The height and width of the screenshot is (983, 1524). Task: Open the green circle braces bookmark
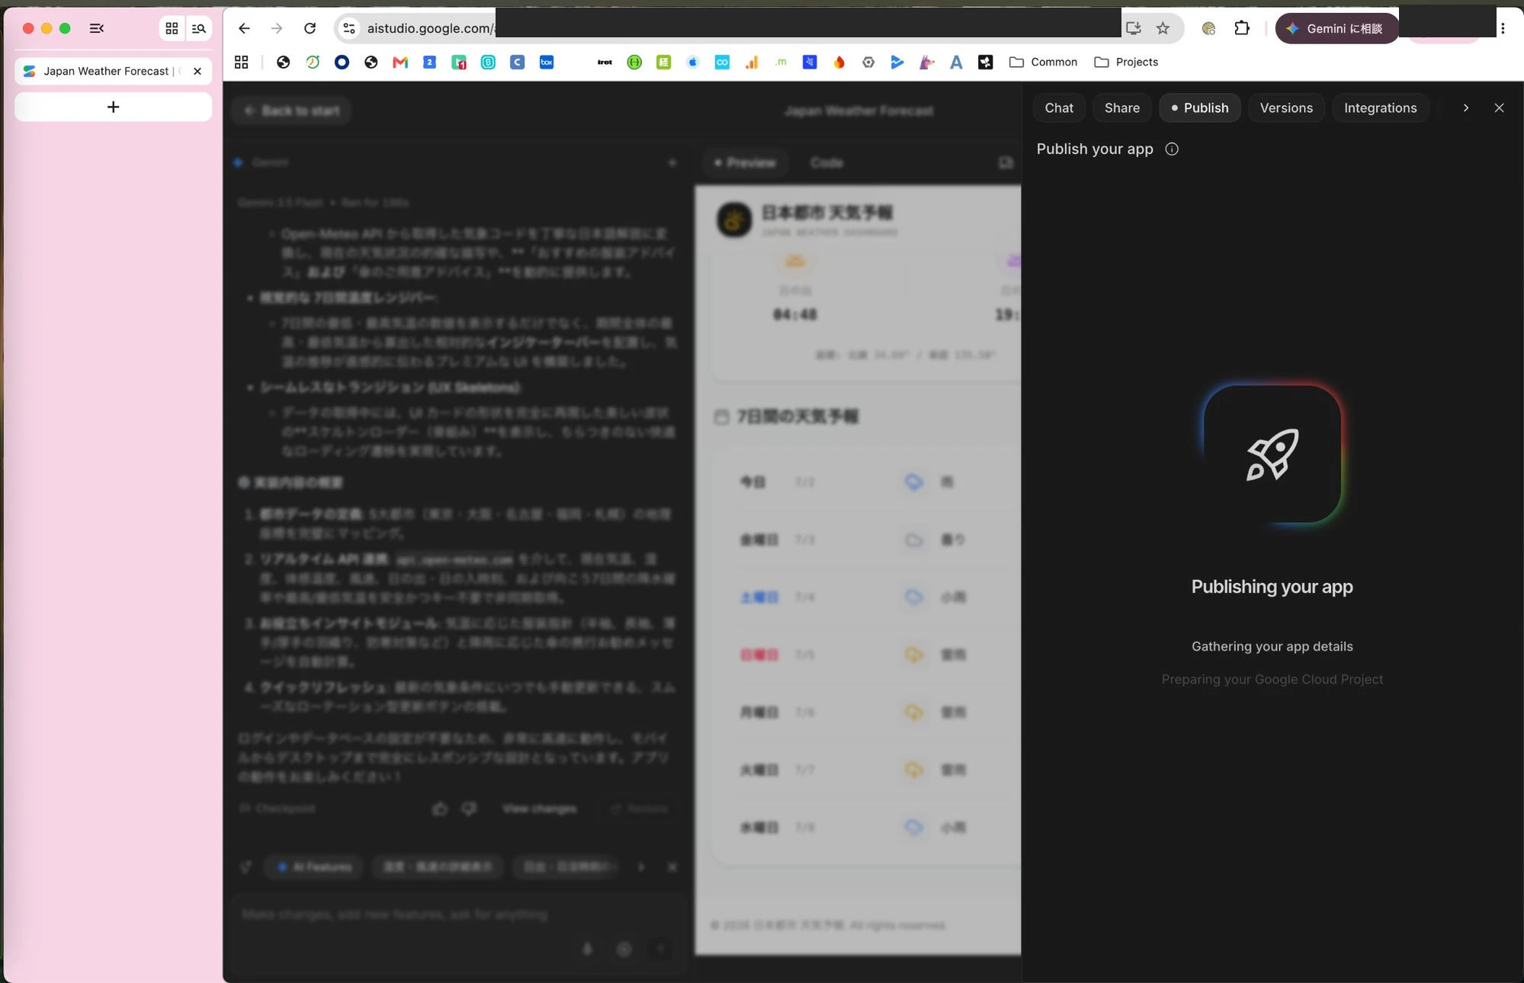634,62
